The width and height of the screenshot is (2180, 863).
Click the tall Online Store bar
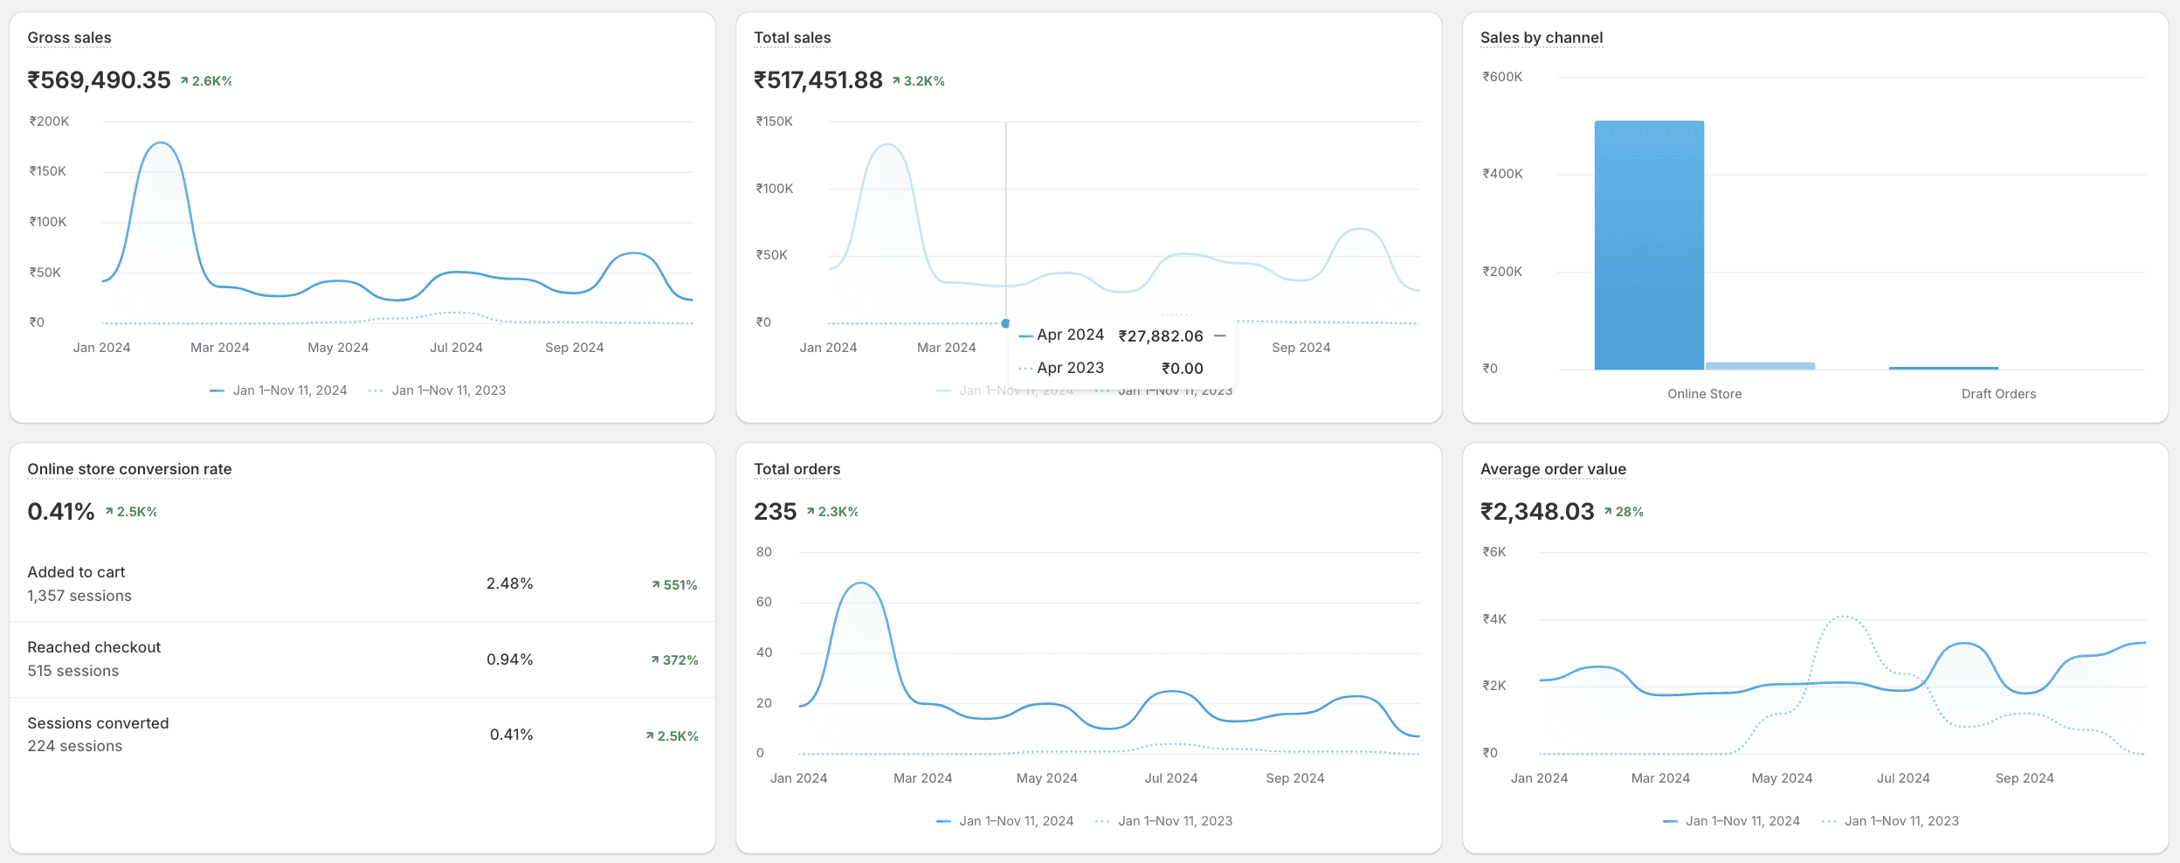tap(1649, 245)
